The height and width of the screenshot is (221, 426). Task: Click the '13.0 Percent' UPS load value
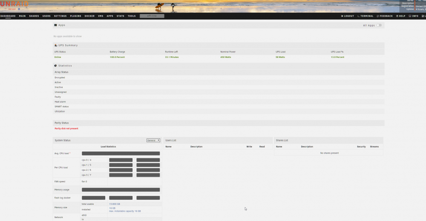(337, 57)
